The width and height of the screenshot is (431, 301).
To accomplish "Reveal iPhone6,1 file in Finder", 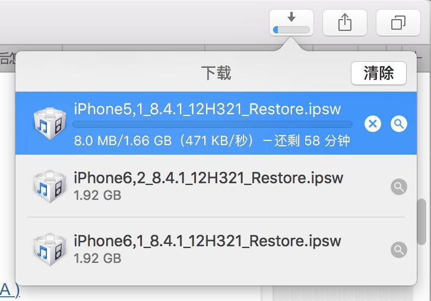I will pos(399,250).
